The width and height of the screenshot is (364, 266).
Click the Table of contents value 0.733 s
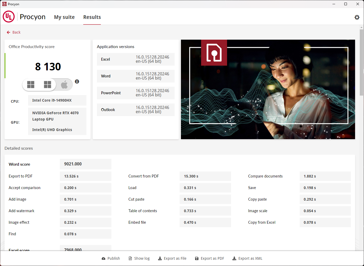click(205, 211)
